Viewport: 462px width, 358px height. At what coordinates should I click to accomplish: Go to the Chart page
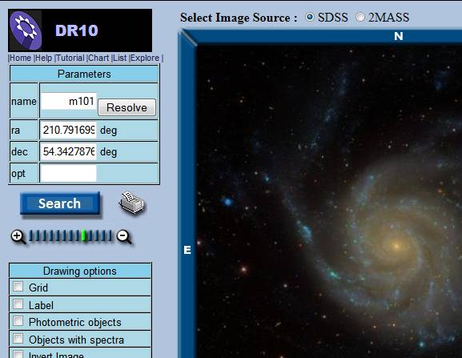pyautogui.click(x=98, y=58)
